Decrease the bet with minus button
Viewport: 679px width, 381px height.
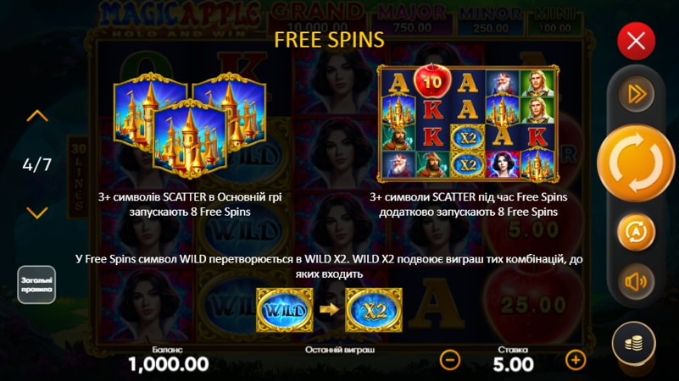point(450,360)
